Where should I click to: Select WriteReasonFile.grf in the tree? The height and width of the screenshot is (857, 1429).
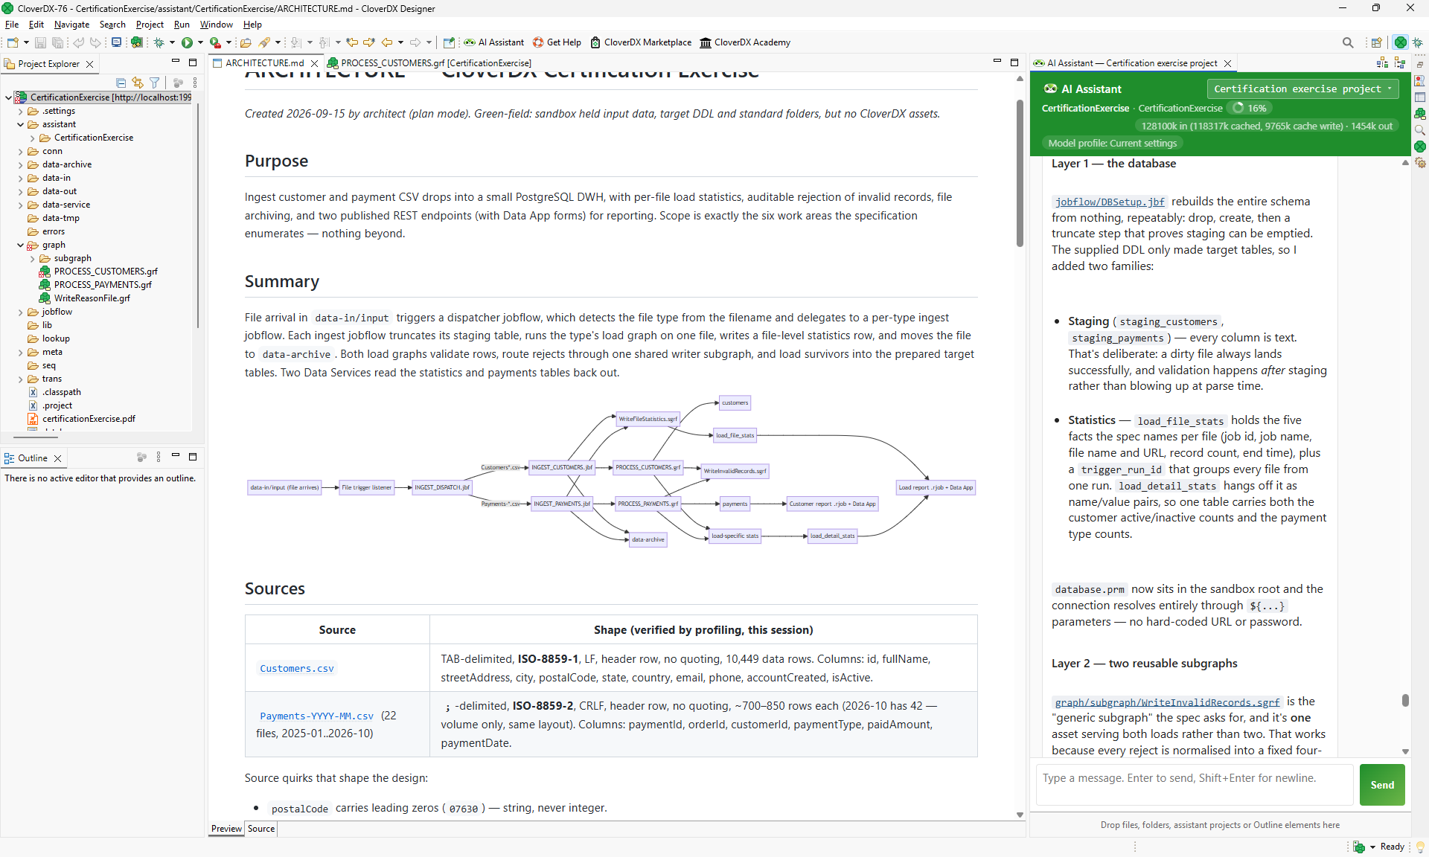click(x=92, y=298)
